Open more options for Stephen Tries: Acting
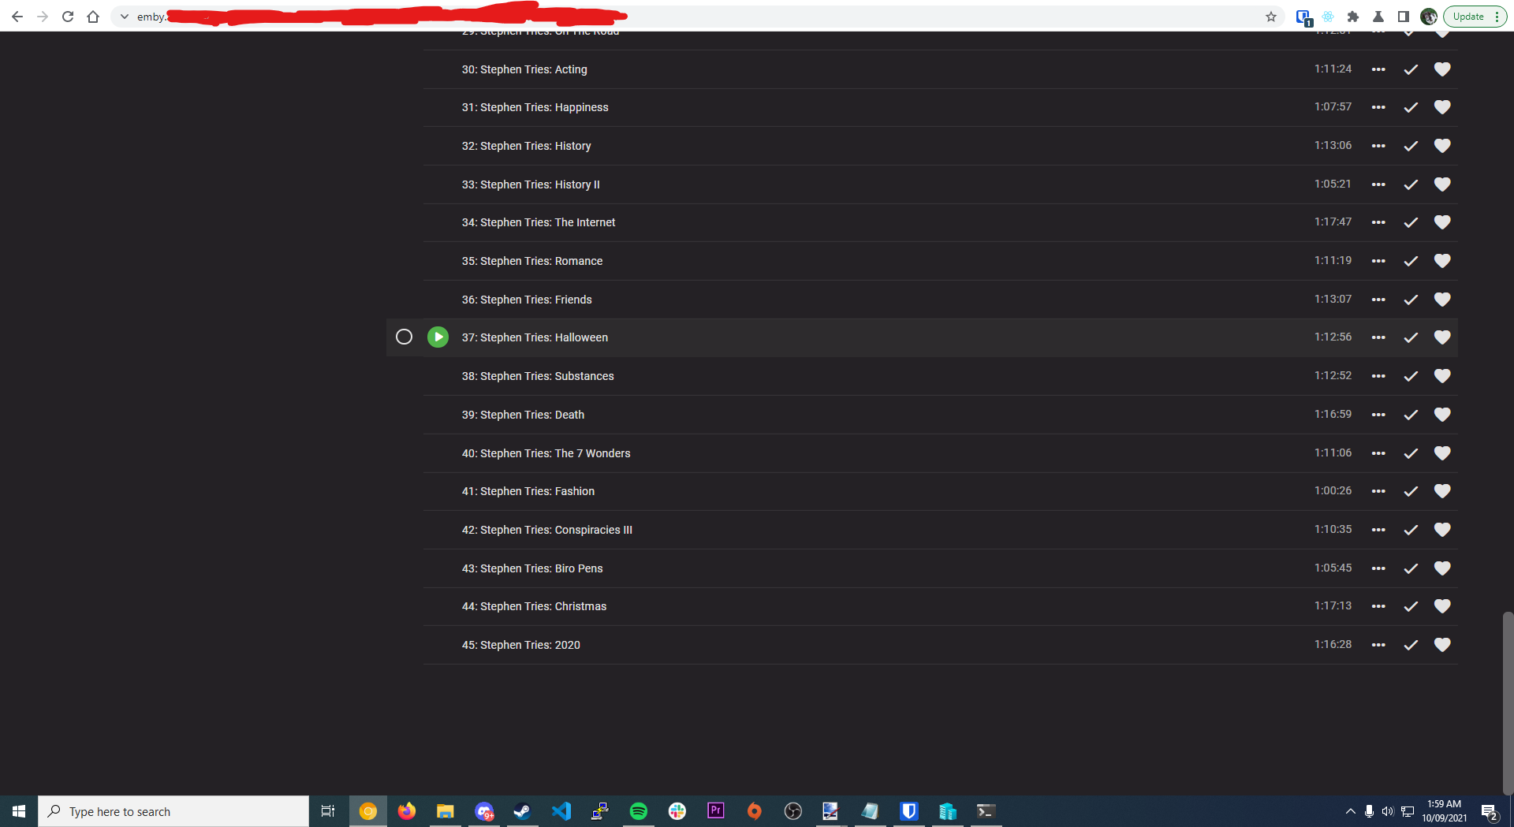The width and height of the screenshot is (1514, 827). coord(1378,69)
